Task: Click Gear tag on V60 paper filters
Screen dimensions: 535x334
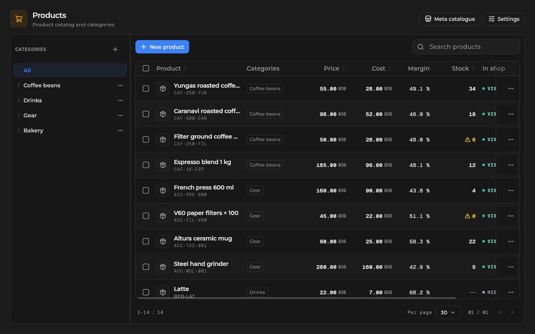Action: click(x=255, y=216)
